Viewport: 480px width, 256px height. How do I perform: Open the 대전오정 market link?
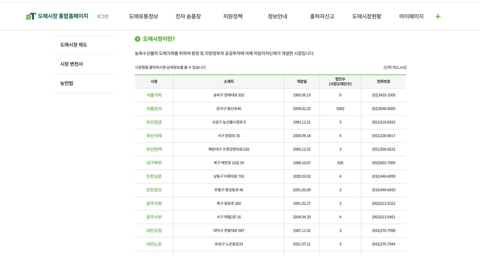tap(154, 231)
